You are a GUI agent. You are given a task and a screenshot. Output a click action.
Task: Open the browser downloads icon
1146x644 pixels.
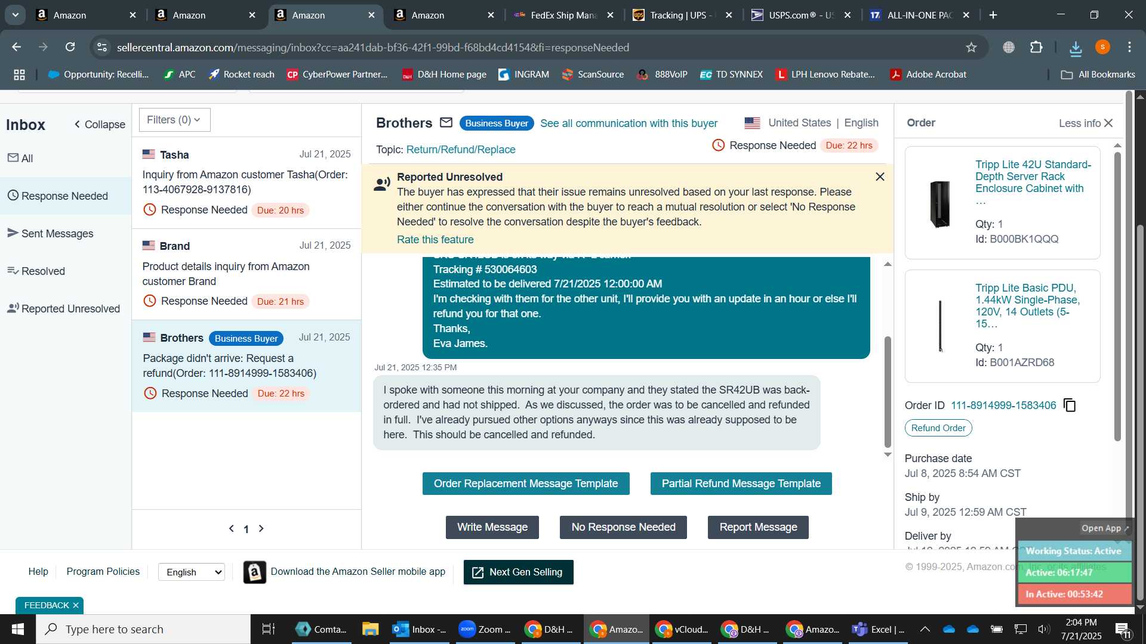pos(1076,48)
